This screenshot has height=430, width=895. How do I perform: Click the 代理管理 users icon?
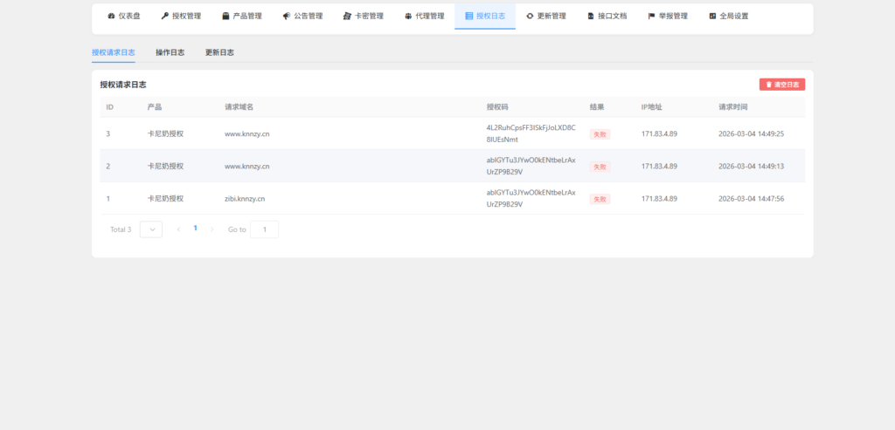point(408,16)
